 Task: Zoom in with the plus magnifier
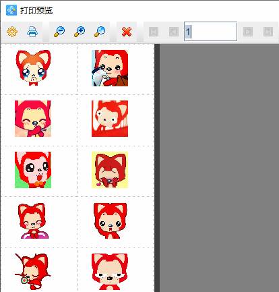[x=80, y=32]
